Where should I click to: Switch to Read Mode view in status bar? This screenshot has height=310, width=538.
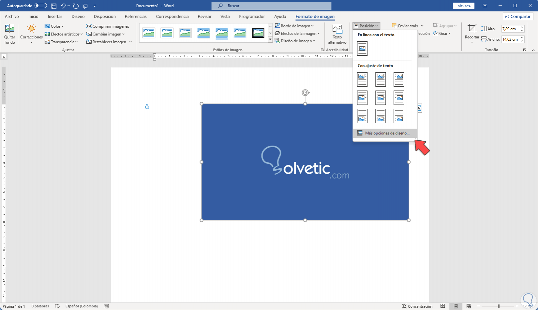click(443, 306)
